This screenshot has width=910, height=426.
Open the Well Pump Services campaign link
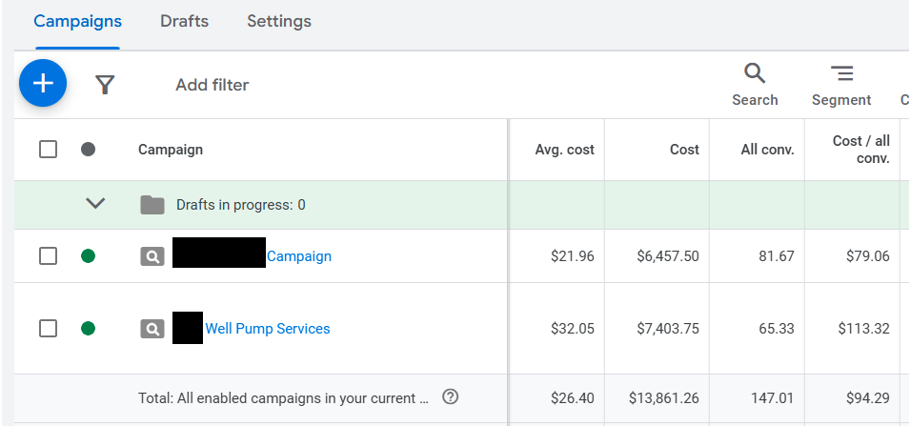point(268,329)
